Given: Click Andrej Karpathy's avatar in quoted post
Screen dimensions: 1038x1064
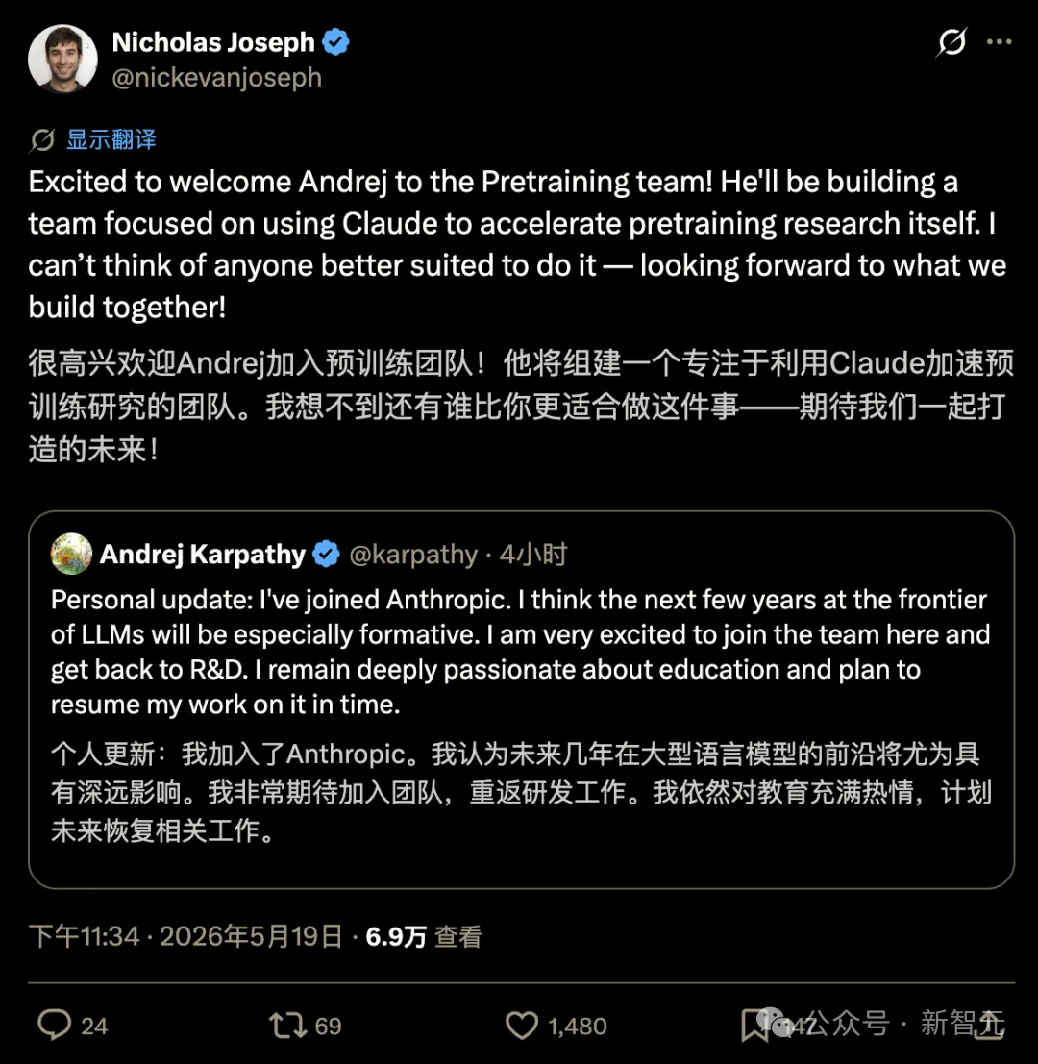Looking at the screenshot, I should click(71, 554).
